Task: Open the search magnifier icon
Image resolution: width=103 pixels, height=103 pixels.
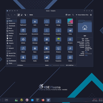Action: [x=73, y=15]
